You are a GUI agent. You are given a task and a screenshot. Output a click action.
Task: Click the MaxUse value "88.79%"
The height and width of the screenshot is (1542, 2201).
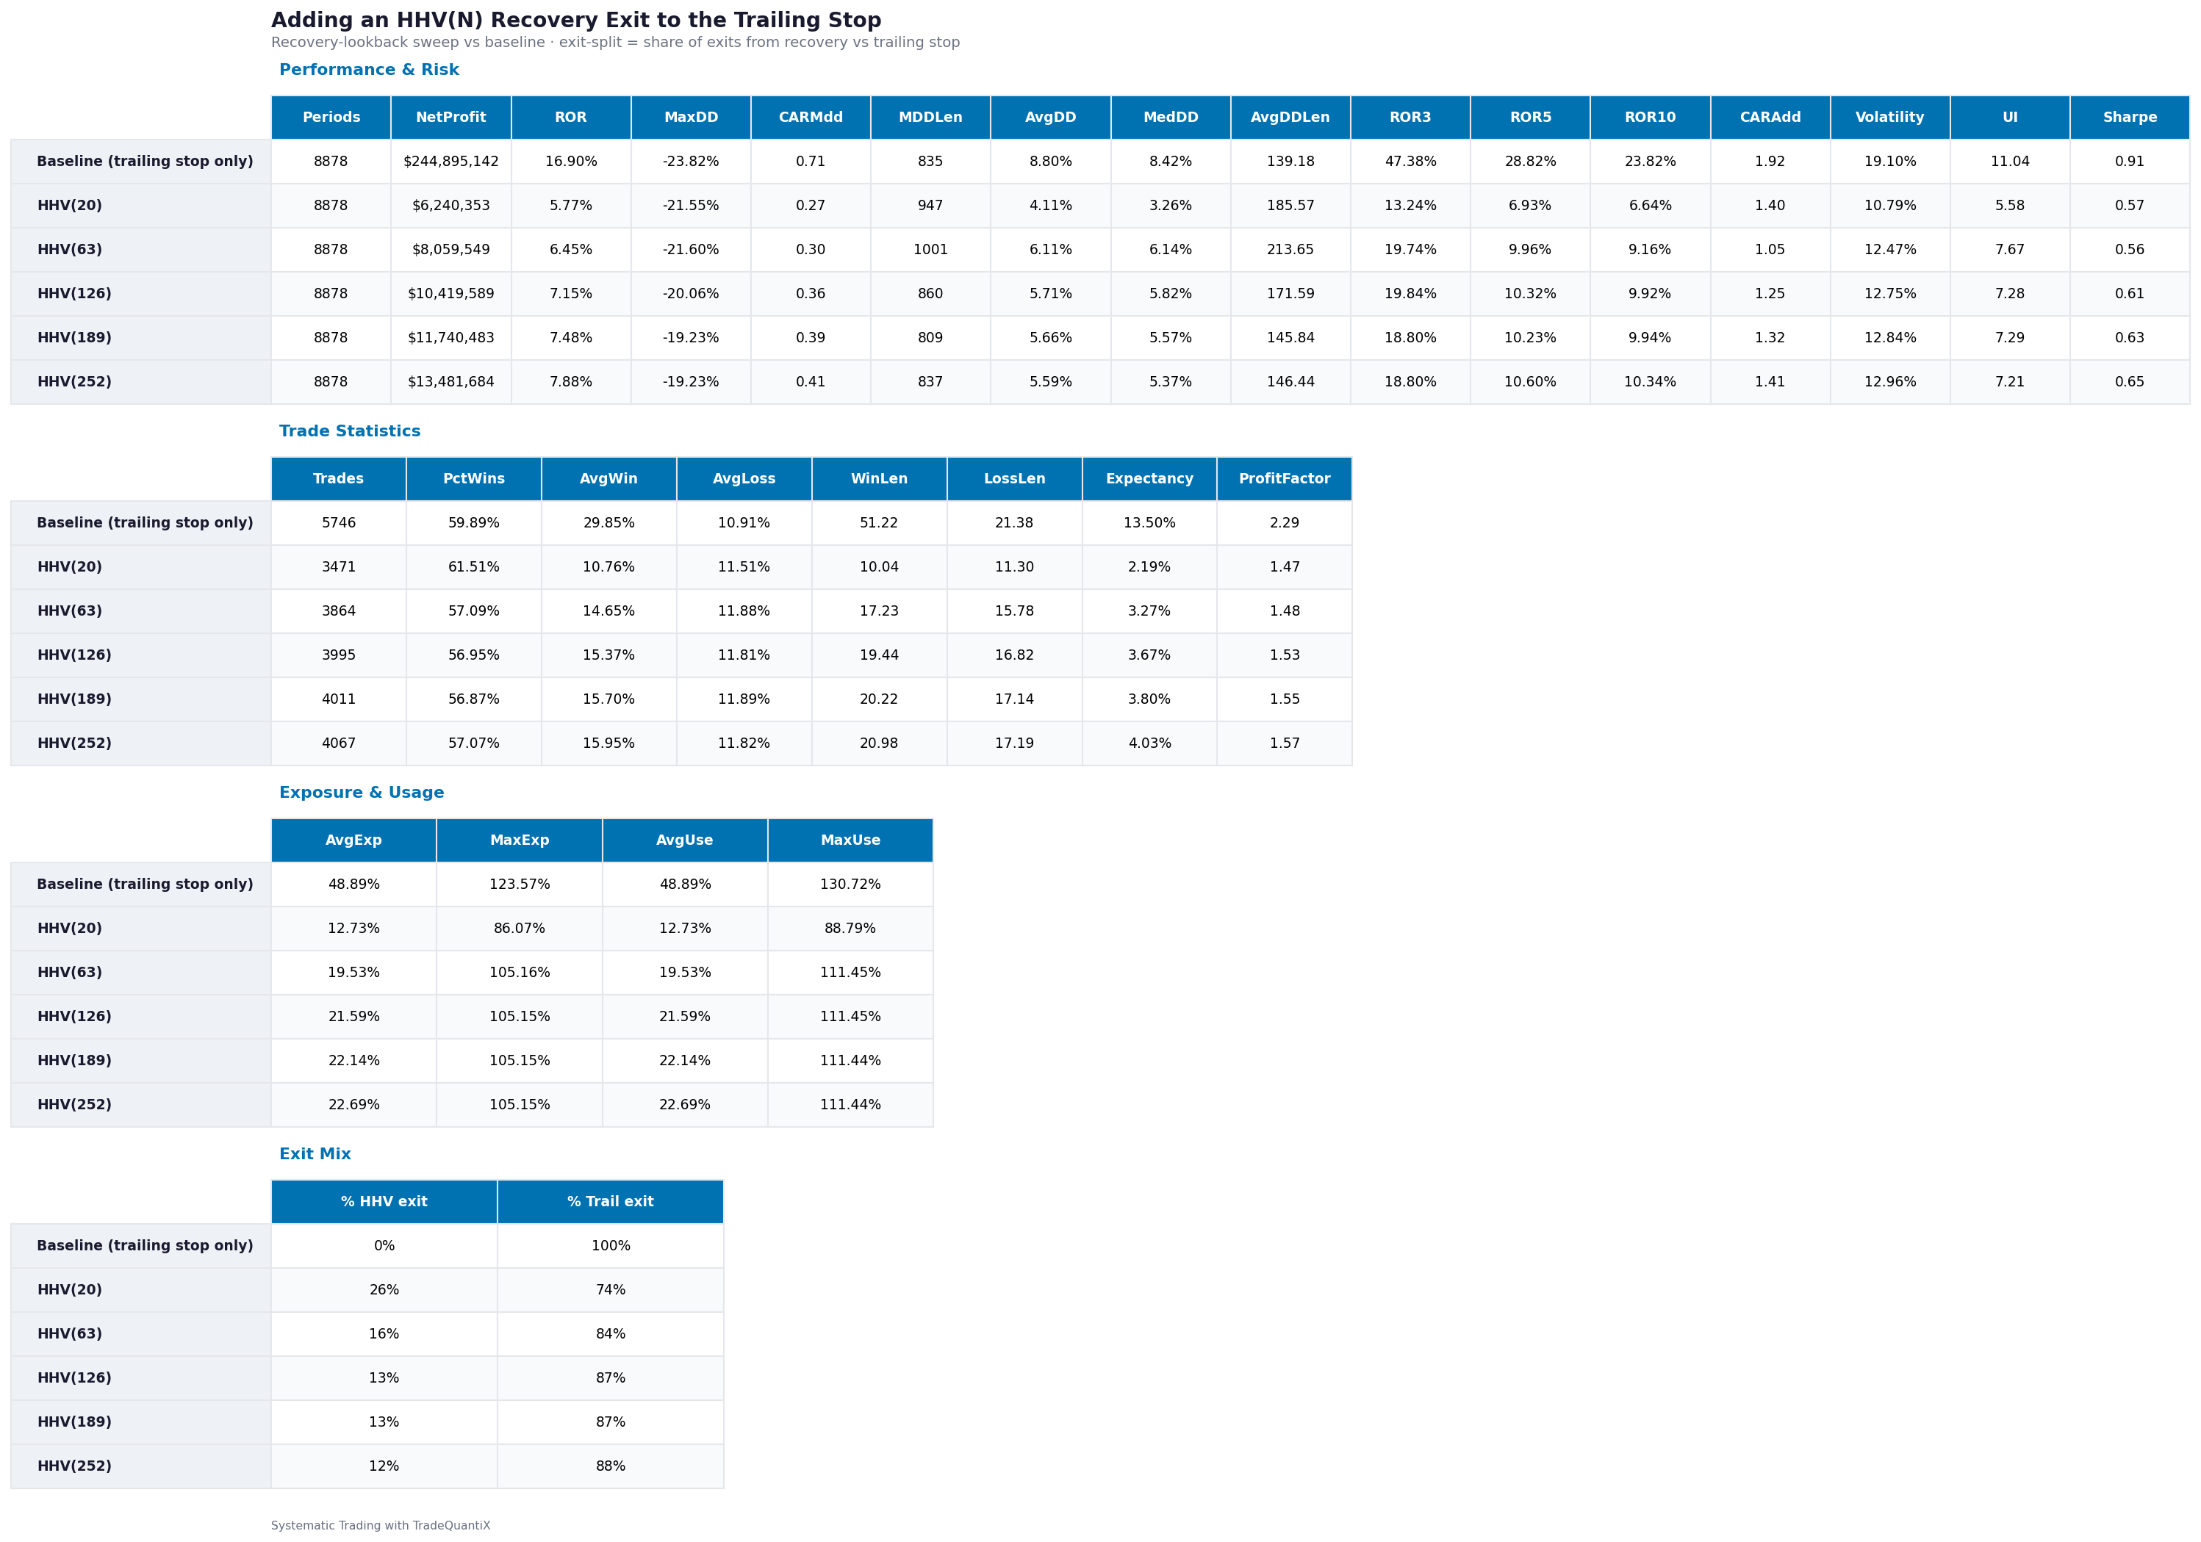[x=850, y=929]
